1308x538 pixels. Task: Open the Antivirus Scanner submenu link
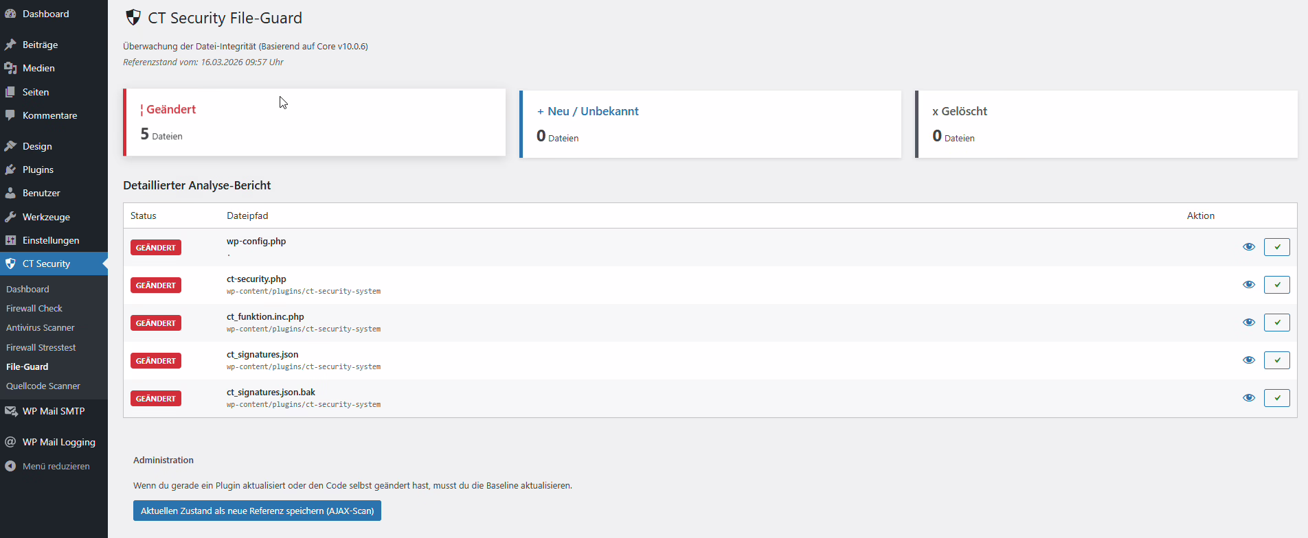coord(41,327)
